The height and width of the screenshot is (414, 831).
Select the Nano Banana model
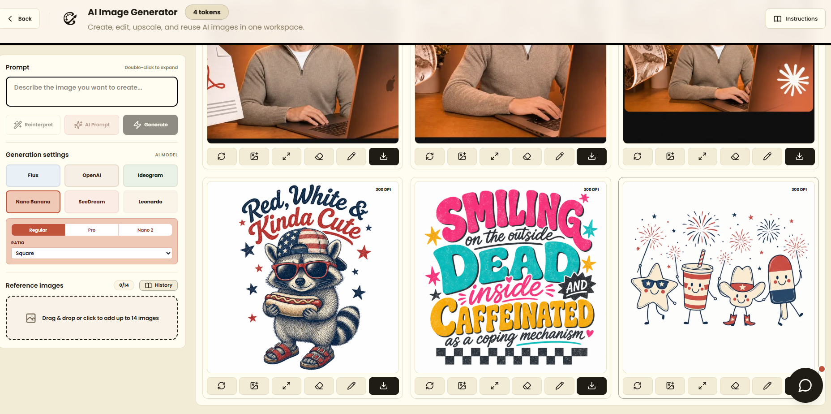pyautogui.click(x=33, y=202)
